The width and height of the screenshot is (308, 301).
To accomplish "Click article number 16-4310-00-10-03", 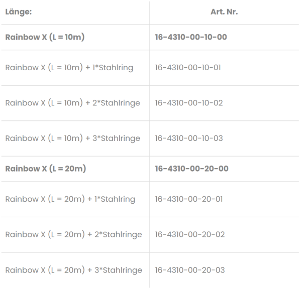I will [x=189, y=138].
